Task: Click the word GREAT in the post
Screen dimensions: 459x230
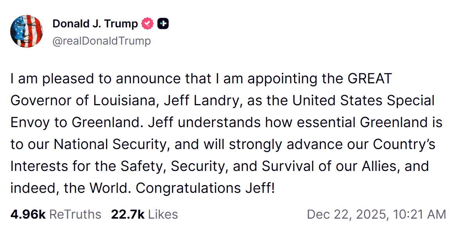Action: pyautogui.click(x=369, y=79)
